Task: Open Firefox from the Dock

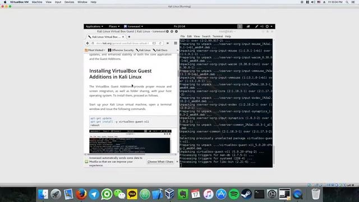Action: (81, 194)
